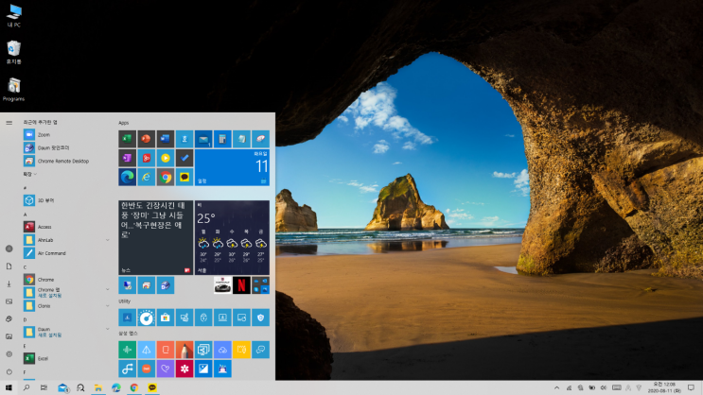Open Zoom from recently added apps
The image size is (703, 395).
[44, 135]
